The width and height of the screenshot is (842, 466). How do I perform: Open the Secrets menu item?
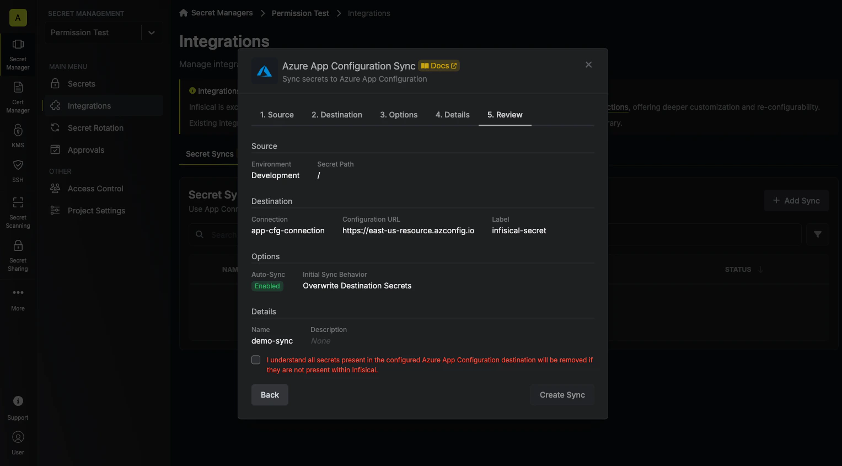point(103,84)
